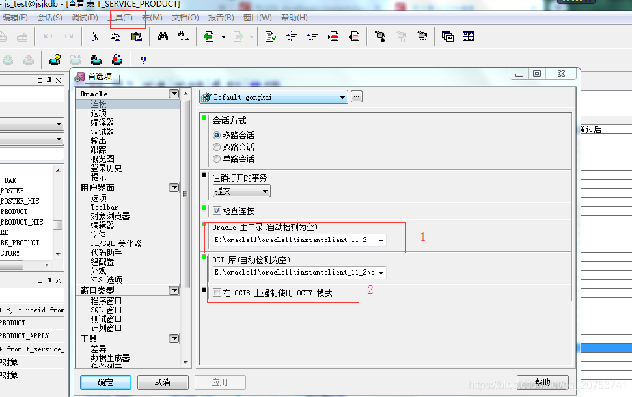Collapse the 窗口类型 section expander

click(174, 290)
